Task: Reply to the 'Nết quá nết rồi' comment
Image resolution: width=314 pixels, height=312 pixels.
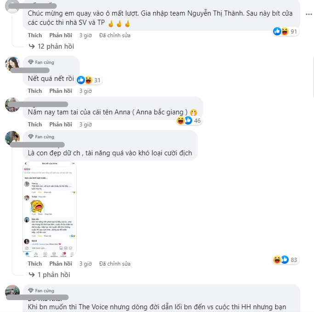Action: coord(61,91)
